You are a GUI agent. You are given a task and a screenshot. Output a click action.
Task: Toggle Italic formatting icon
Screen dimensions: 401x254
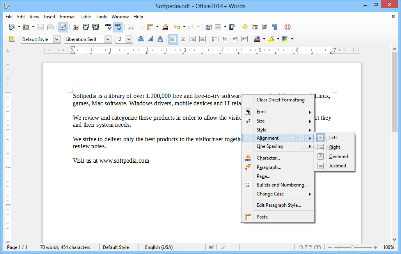tap(151, 39)
